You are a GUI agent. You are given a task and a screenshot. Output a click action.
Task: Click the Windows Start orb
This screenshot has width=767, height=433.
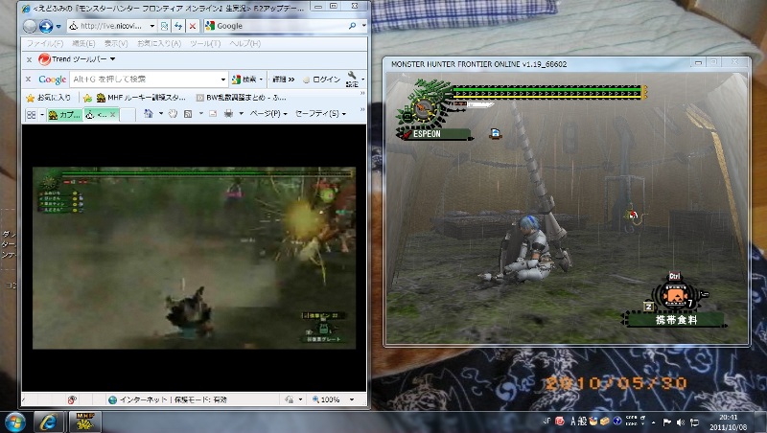point(14,422)
